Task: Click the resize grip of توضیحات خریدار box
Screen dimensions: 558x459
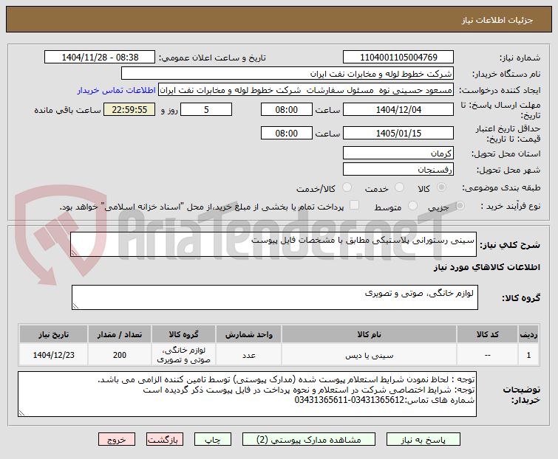Action: [x=21, y=413]
